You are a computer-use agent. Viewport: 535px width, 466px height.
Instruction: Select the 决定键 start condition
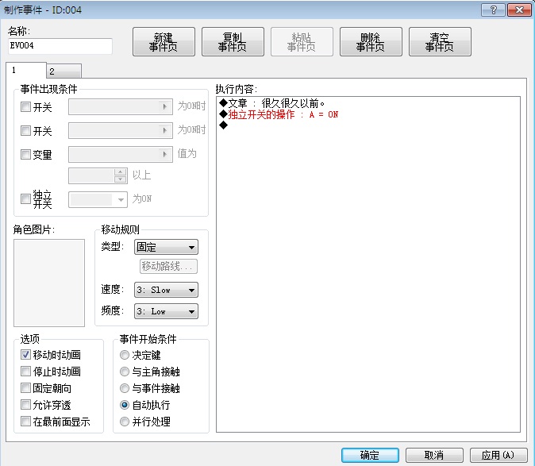(125, 355)
